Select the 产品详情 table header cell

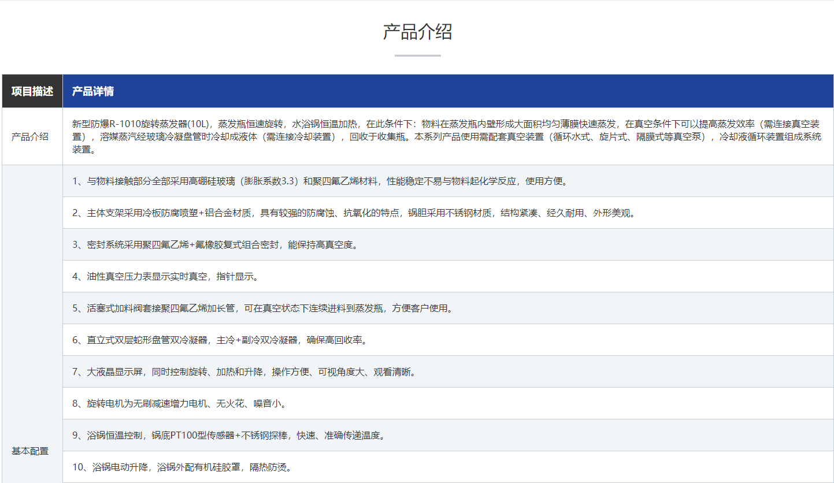92,91
